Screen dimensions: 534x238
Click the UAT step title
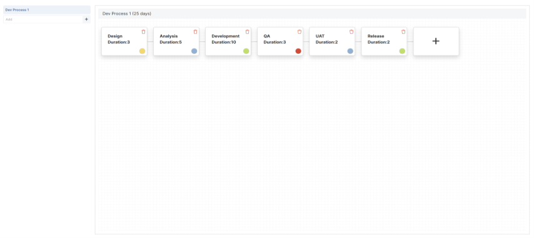(x=320, y=36)
